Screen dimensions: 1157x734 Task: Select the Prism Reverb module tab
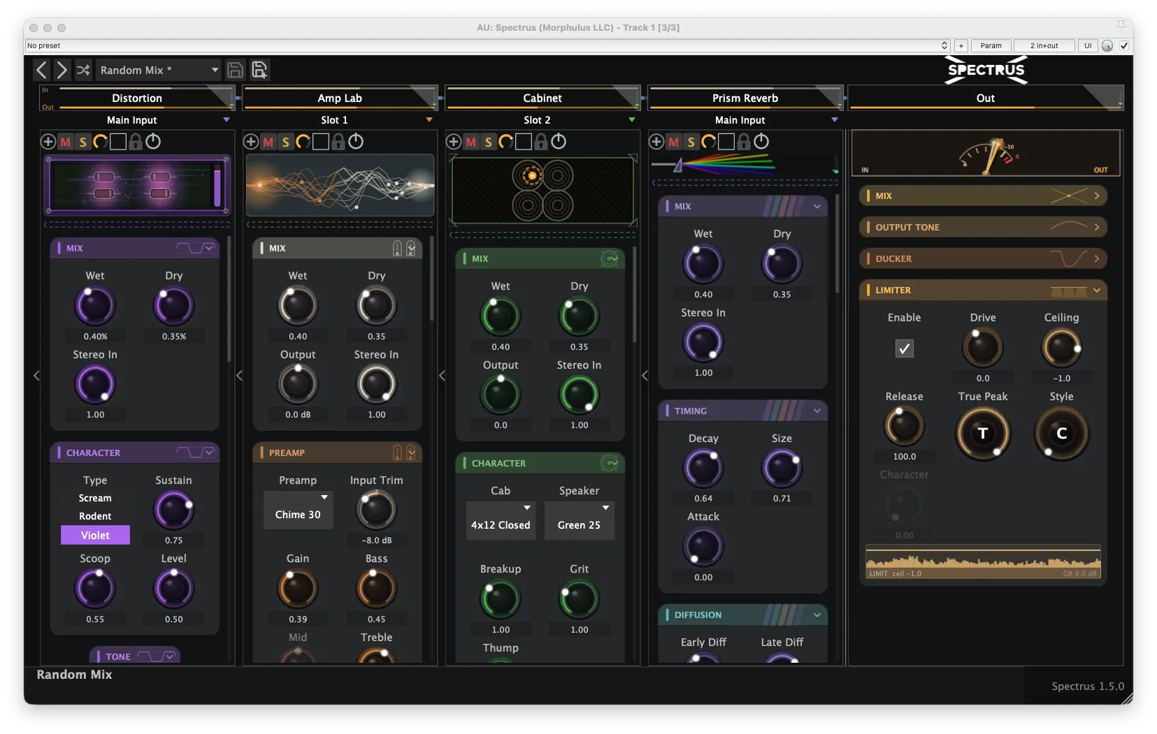[x=745, y=98]
